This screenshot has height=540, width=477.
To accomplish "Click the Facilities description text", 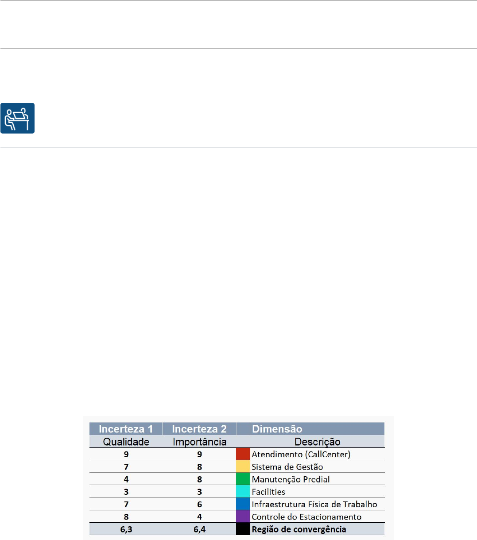I will (268, 492).
